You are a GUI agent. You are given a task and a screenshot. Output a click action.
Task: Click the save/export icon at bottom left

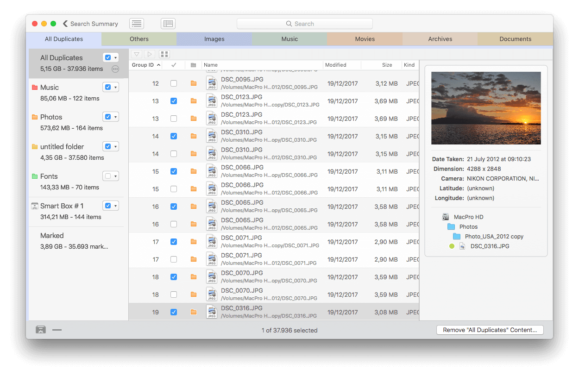pyautogui.click(x=40, y=330)
